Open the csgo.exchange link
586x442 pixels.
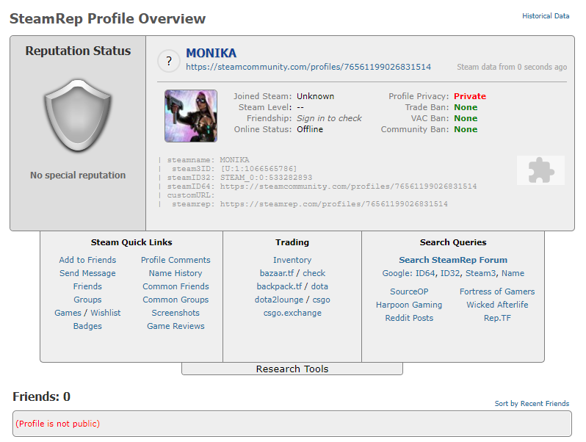(292, 313)
